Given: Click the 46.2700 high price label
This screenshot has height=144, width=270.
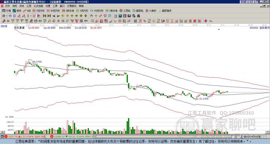Looking at the screenshot, I should point(37,62).
